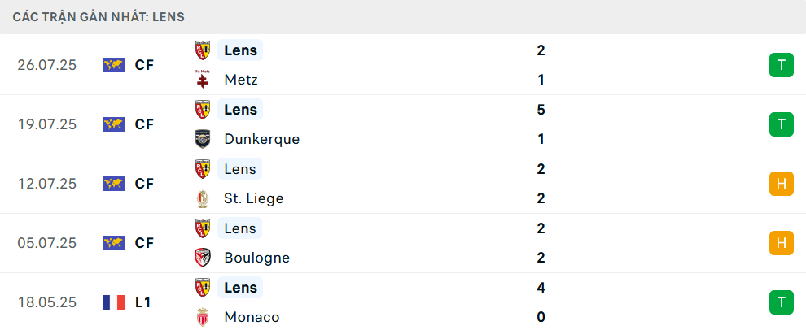Click orange H badge for St. Liege match

pos(782,184)
